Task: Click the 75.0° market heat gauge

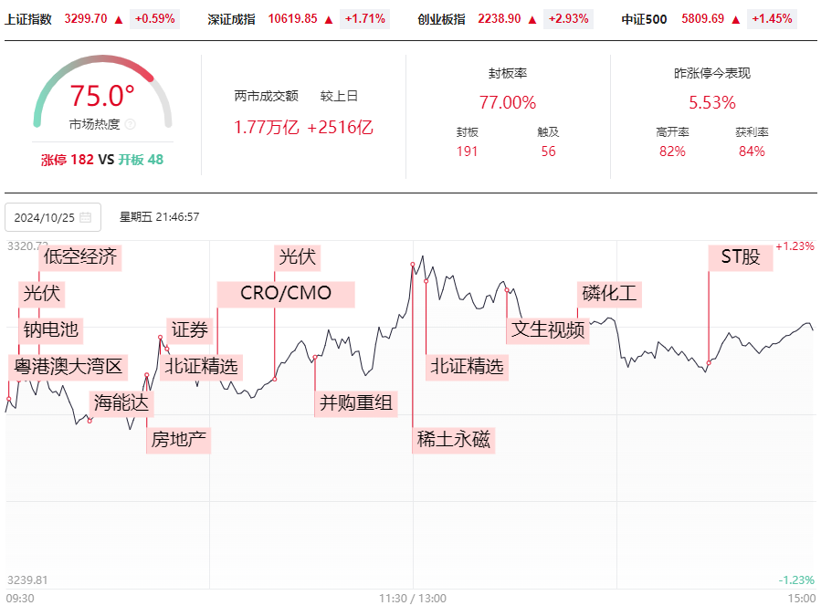Action: [x=102, y=93]
